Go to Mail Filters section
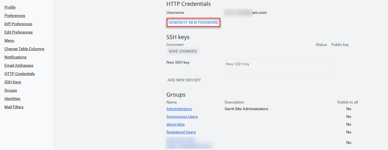The height and width of the screenshot is (150, 388). pyautogui.click(x=14, y=107)
